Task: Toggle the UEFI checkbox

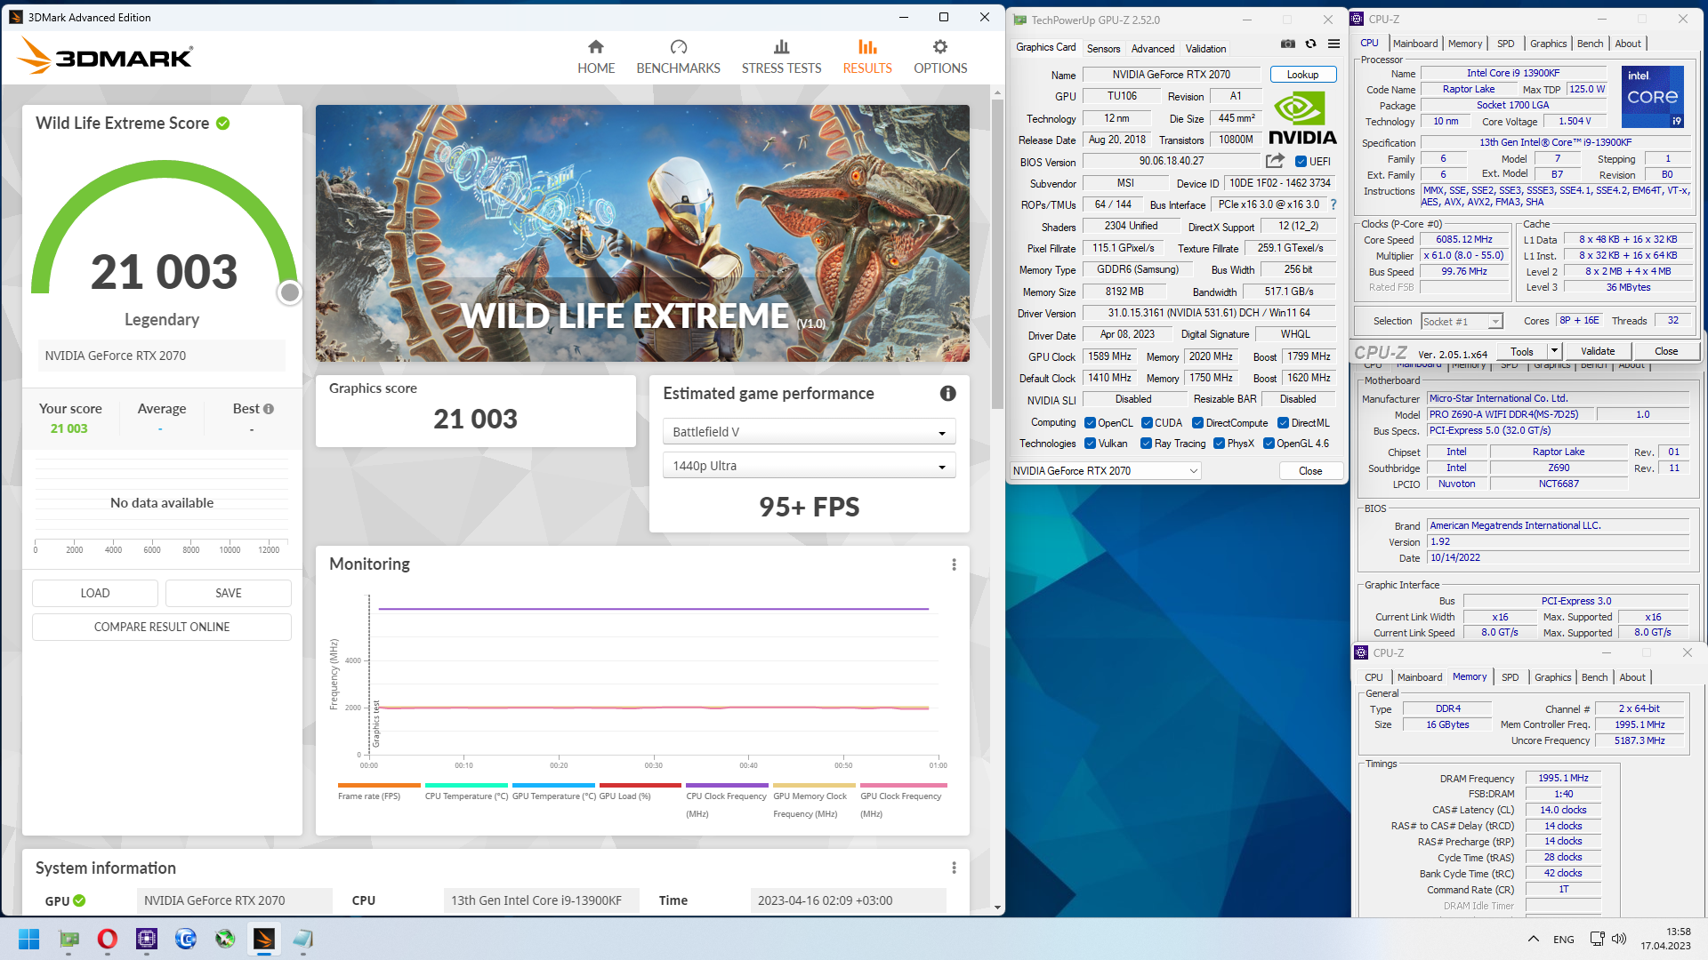Action: click(1301, 162)
